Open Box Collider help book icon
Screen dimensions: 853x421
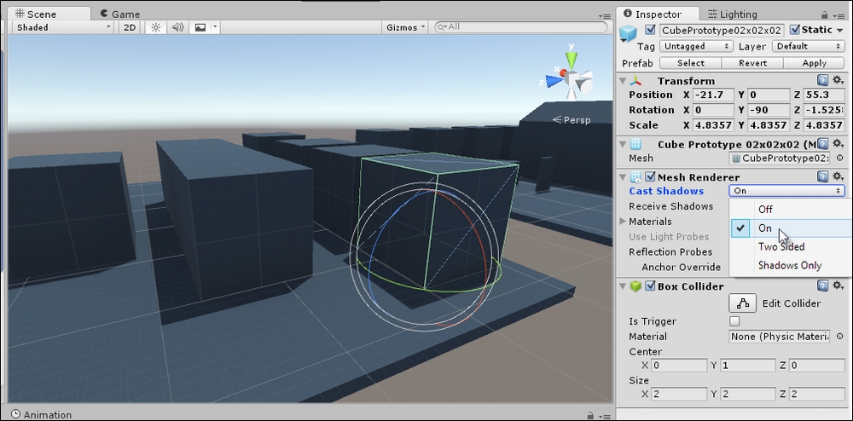823,286
